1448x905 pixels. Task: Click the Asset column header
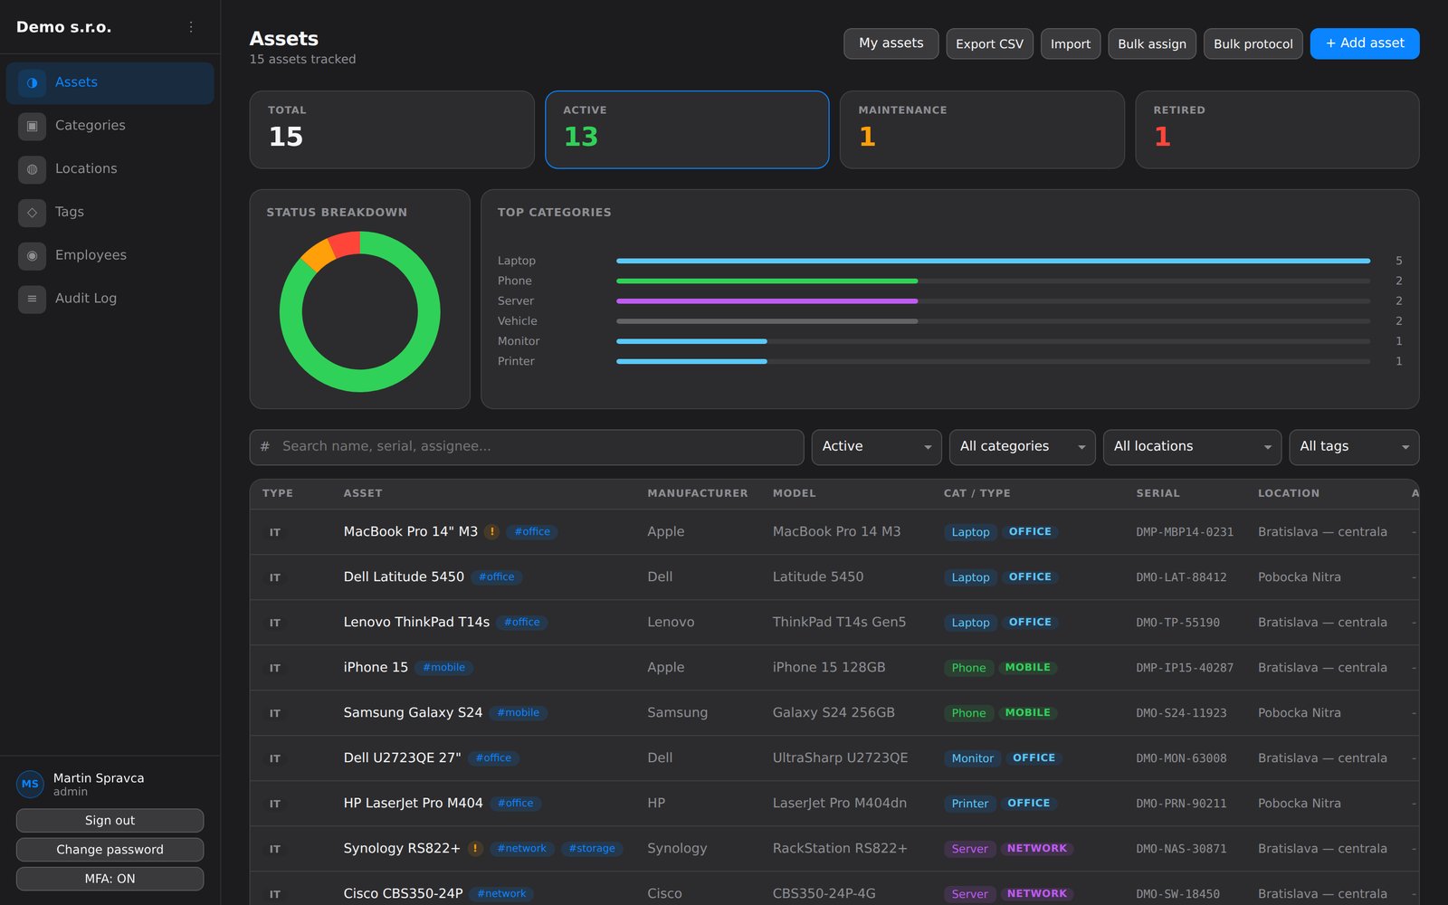(x=363, y=493)
